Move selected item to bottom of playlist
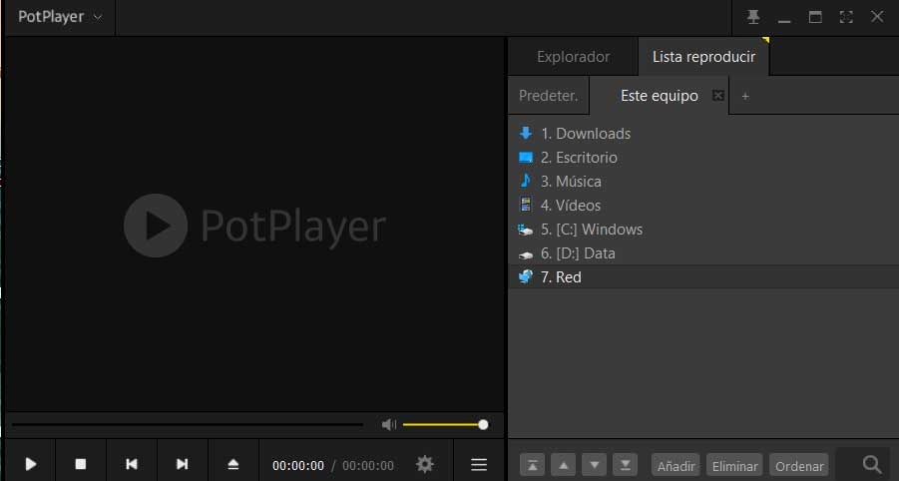899x481 pixels. [x=625, y=465]
